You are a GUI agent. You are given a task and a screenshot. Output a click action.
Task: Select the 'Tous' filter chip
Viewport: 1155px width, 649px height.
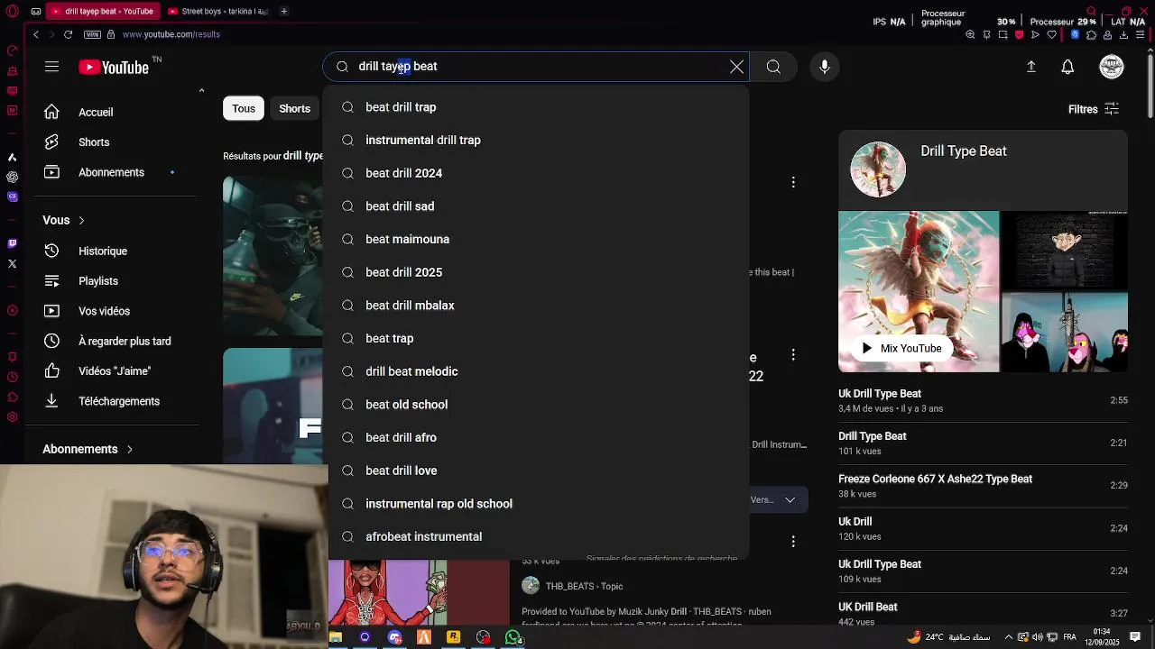[244, 108]
